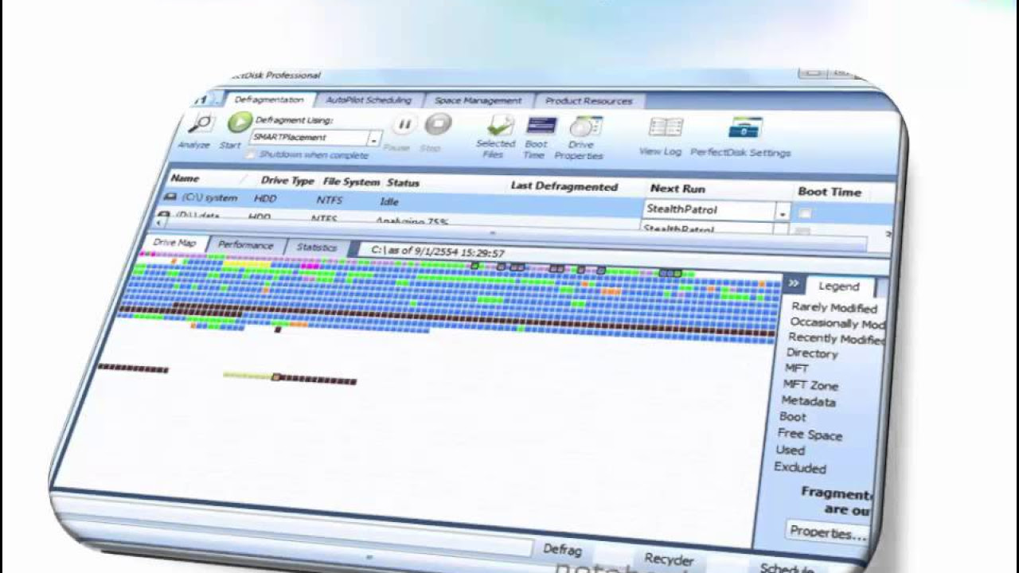The width and height of the screenshot is (1019, 573).
Task: Click the Stop icon in the toolbar
Action: [438, 124]
